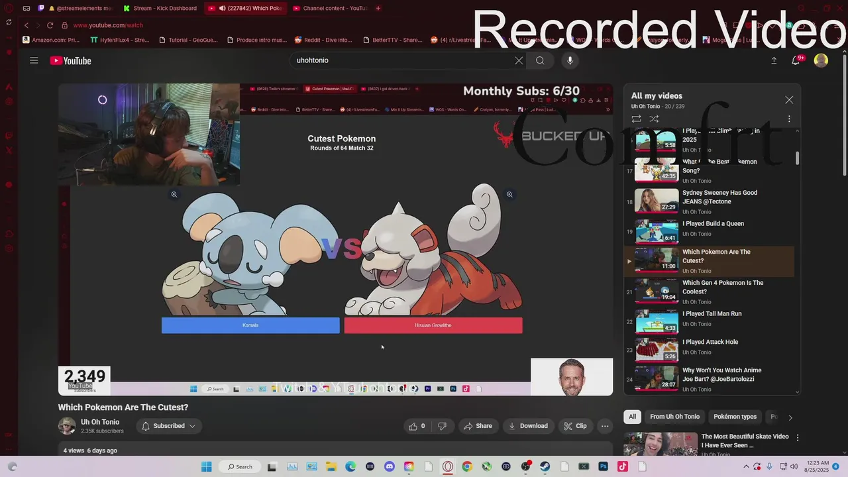The height and width of the screenshot is (477, 848).
Task: Switch to the Channel content YouTube tab
Action: point(329,8)
